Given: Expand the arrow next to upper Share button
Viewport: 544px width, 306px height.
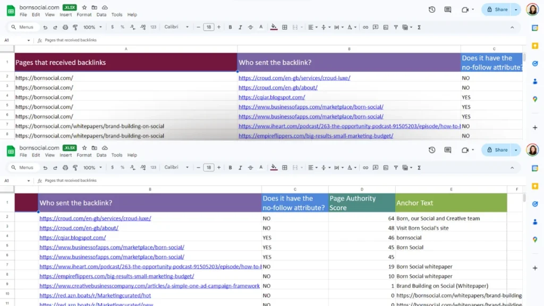Looking at the screenshot, I should tap(516, 10).
